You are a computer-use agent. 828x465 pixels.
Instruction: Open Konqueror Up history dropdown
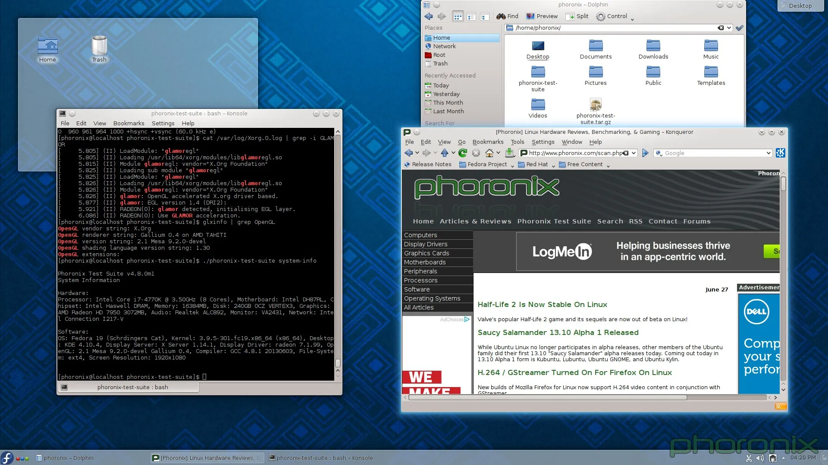point(453,153)
